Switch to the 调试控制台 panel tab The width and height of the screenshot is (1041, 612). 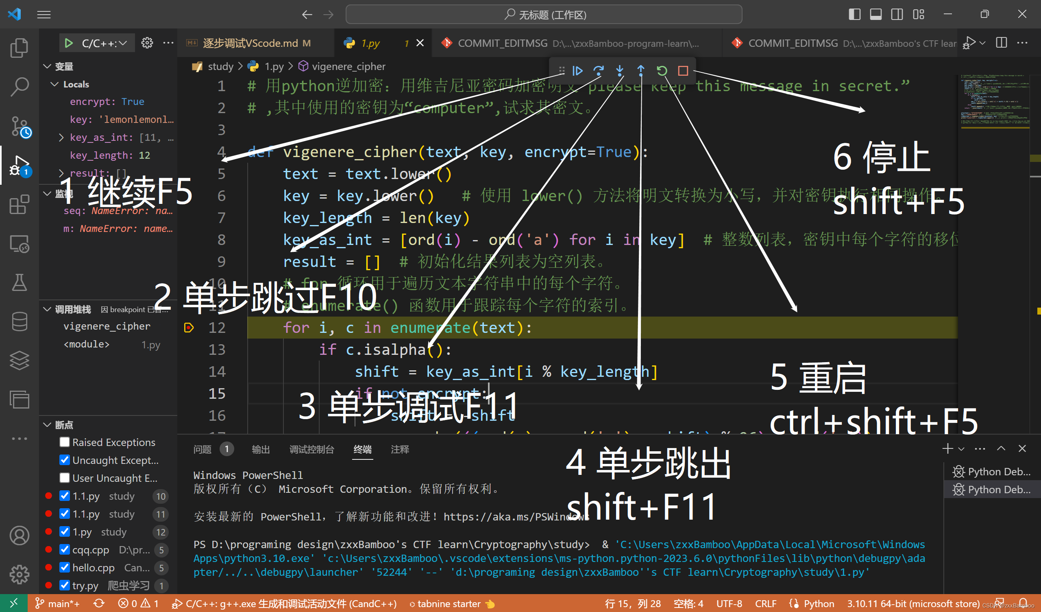click(311, 450)
